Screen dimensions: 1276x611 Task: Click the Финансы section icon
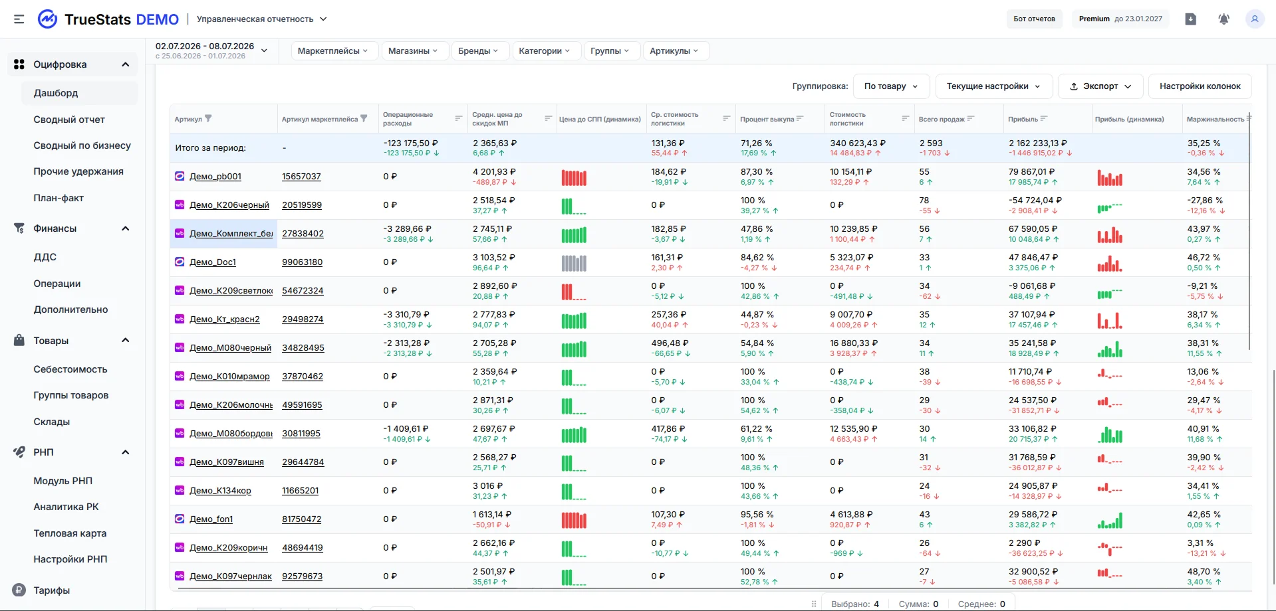tap(19, 228)
